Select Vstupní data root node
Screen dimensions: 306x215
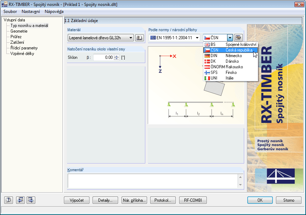[14, 20]
